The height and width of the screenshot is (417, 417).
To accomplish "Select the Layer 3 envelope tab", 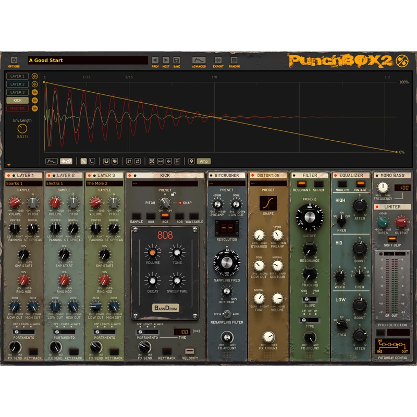I will click(17, 92).
